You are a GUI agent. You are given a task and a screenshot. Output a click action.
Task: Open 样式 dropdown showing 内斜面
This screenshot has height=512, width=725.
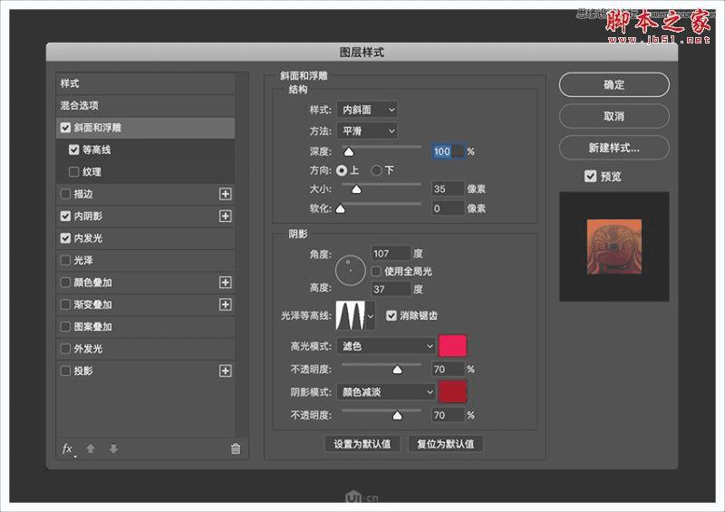point(367,110)
